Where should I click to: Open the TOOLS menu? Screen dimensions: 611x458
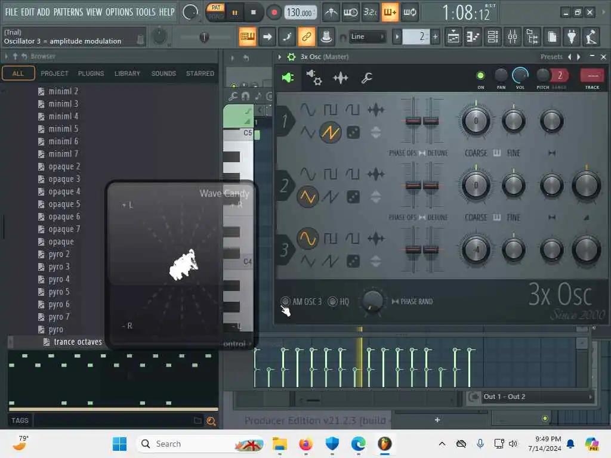[x=146, y=12]
